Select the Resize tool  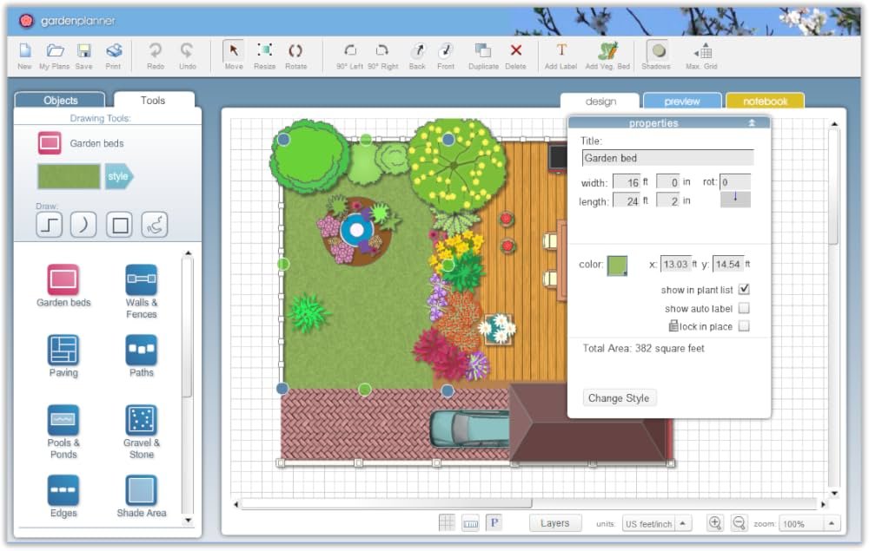[264, 54]
